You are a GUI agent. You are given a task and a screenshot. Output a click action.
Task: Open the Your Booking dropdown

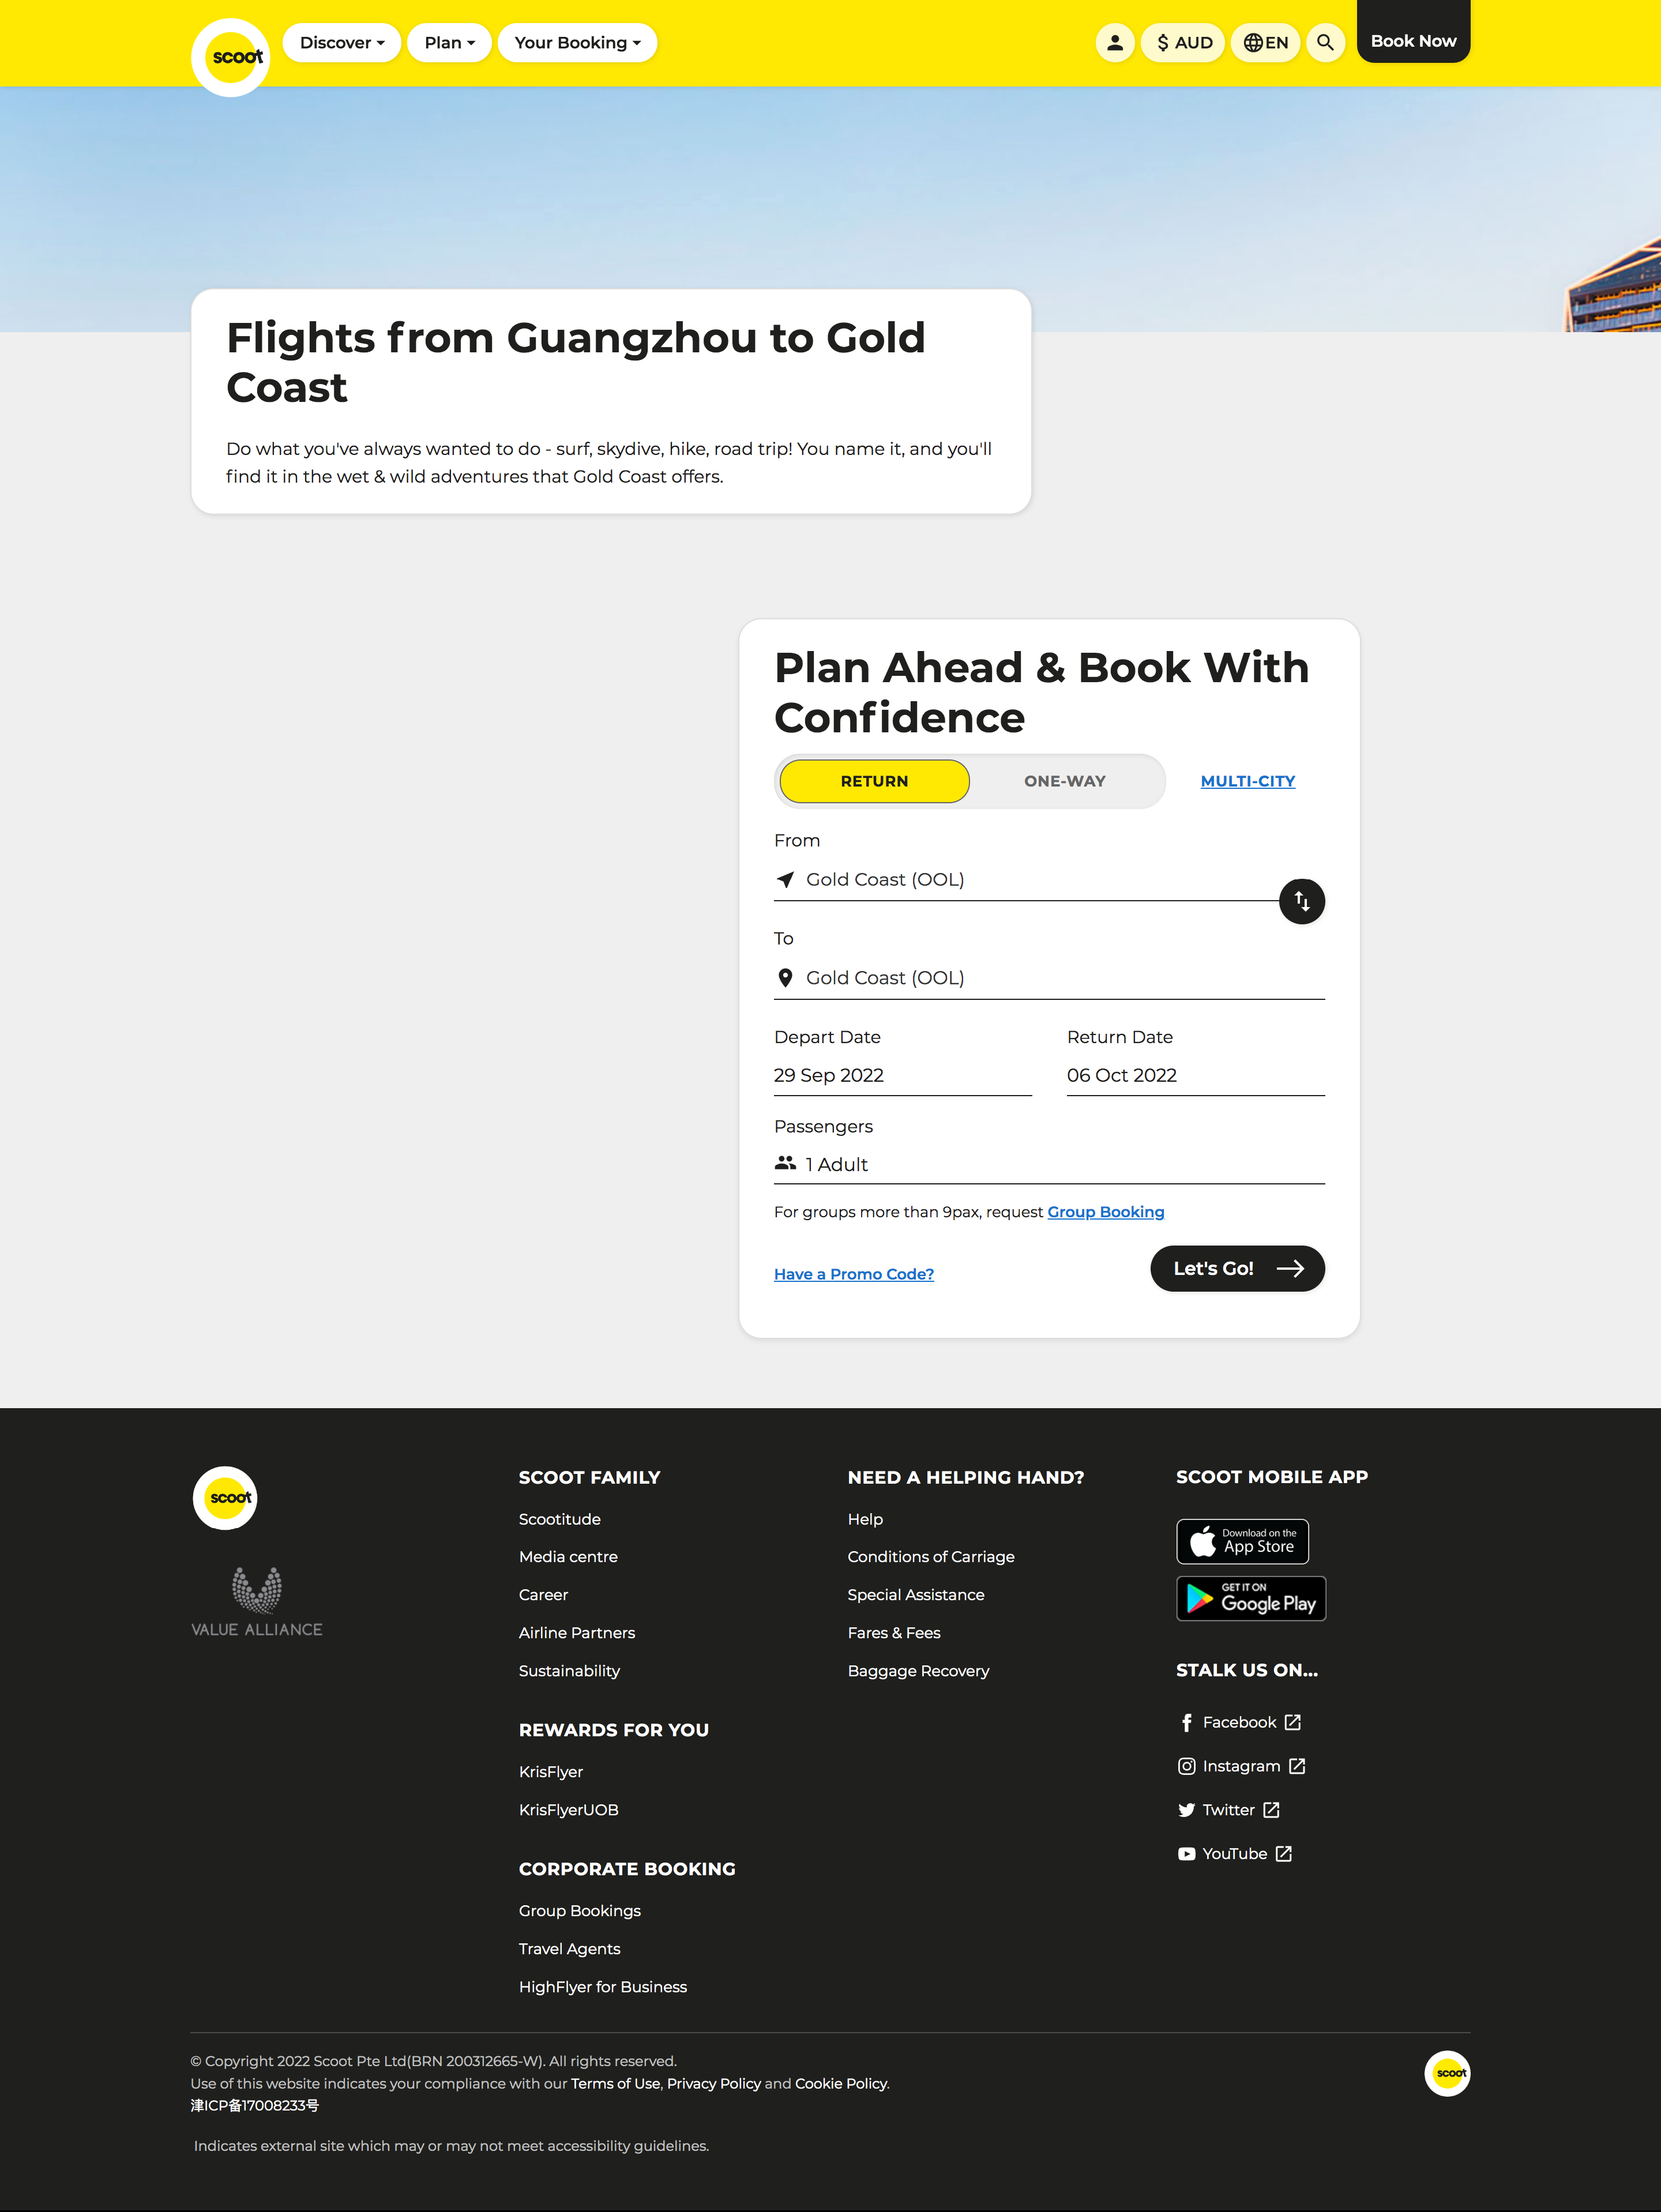click(577, 43)
